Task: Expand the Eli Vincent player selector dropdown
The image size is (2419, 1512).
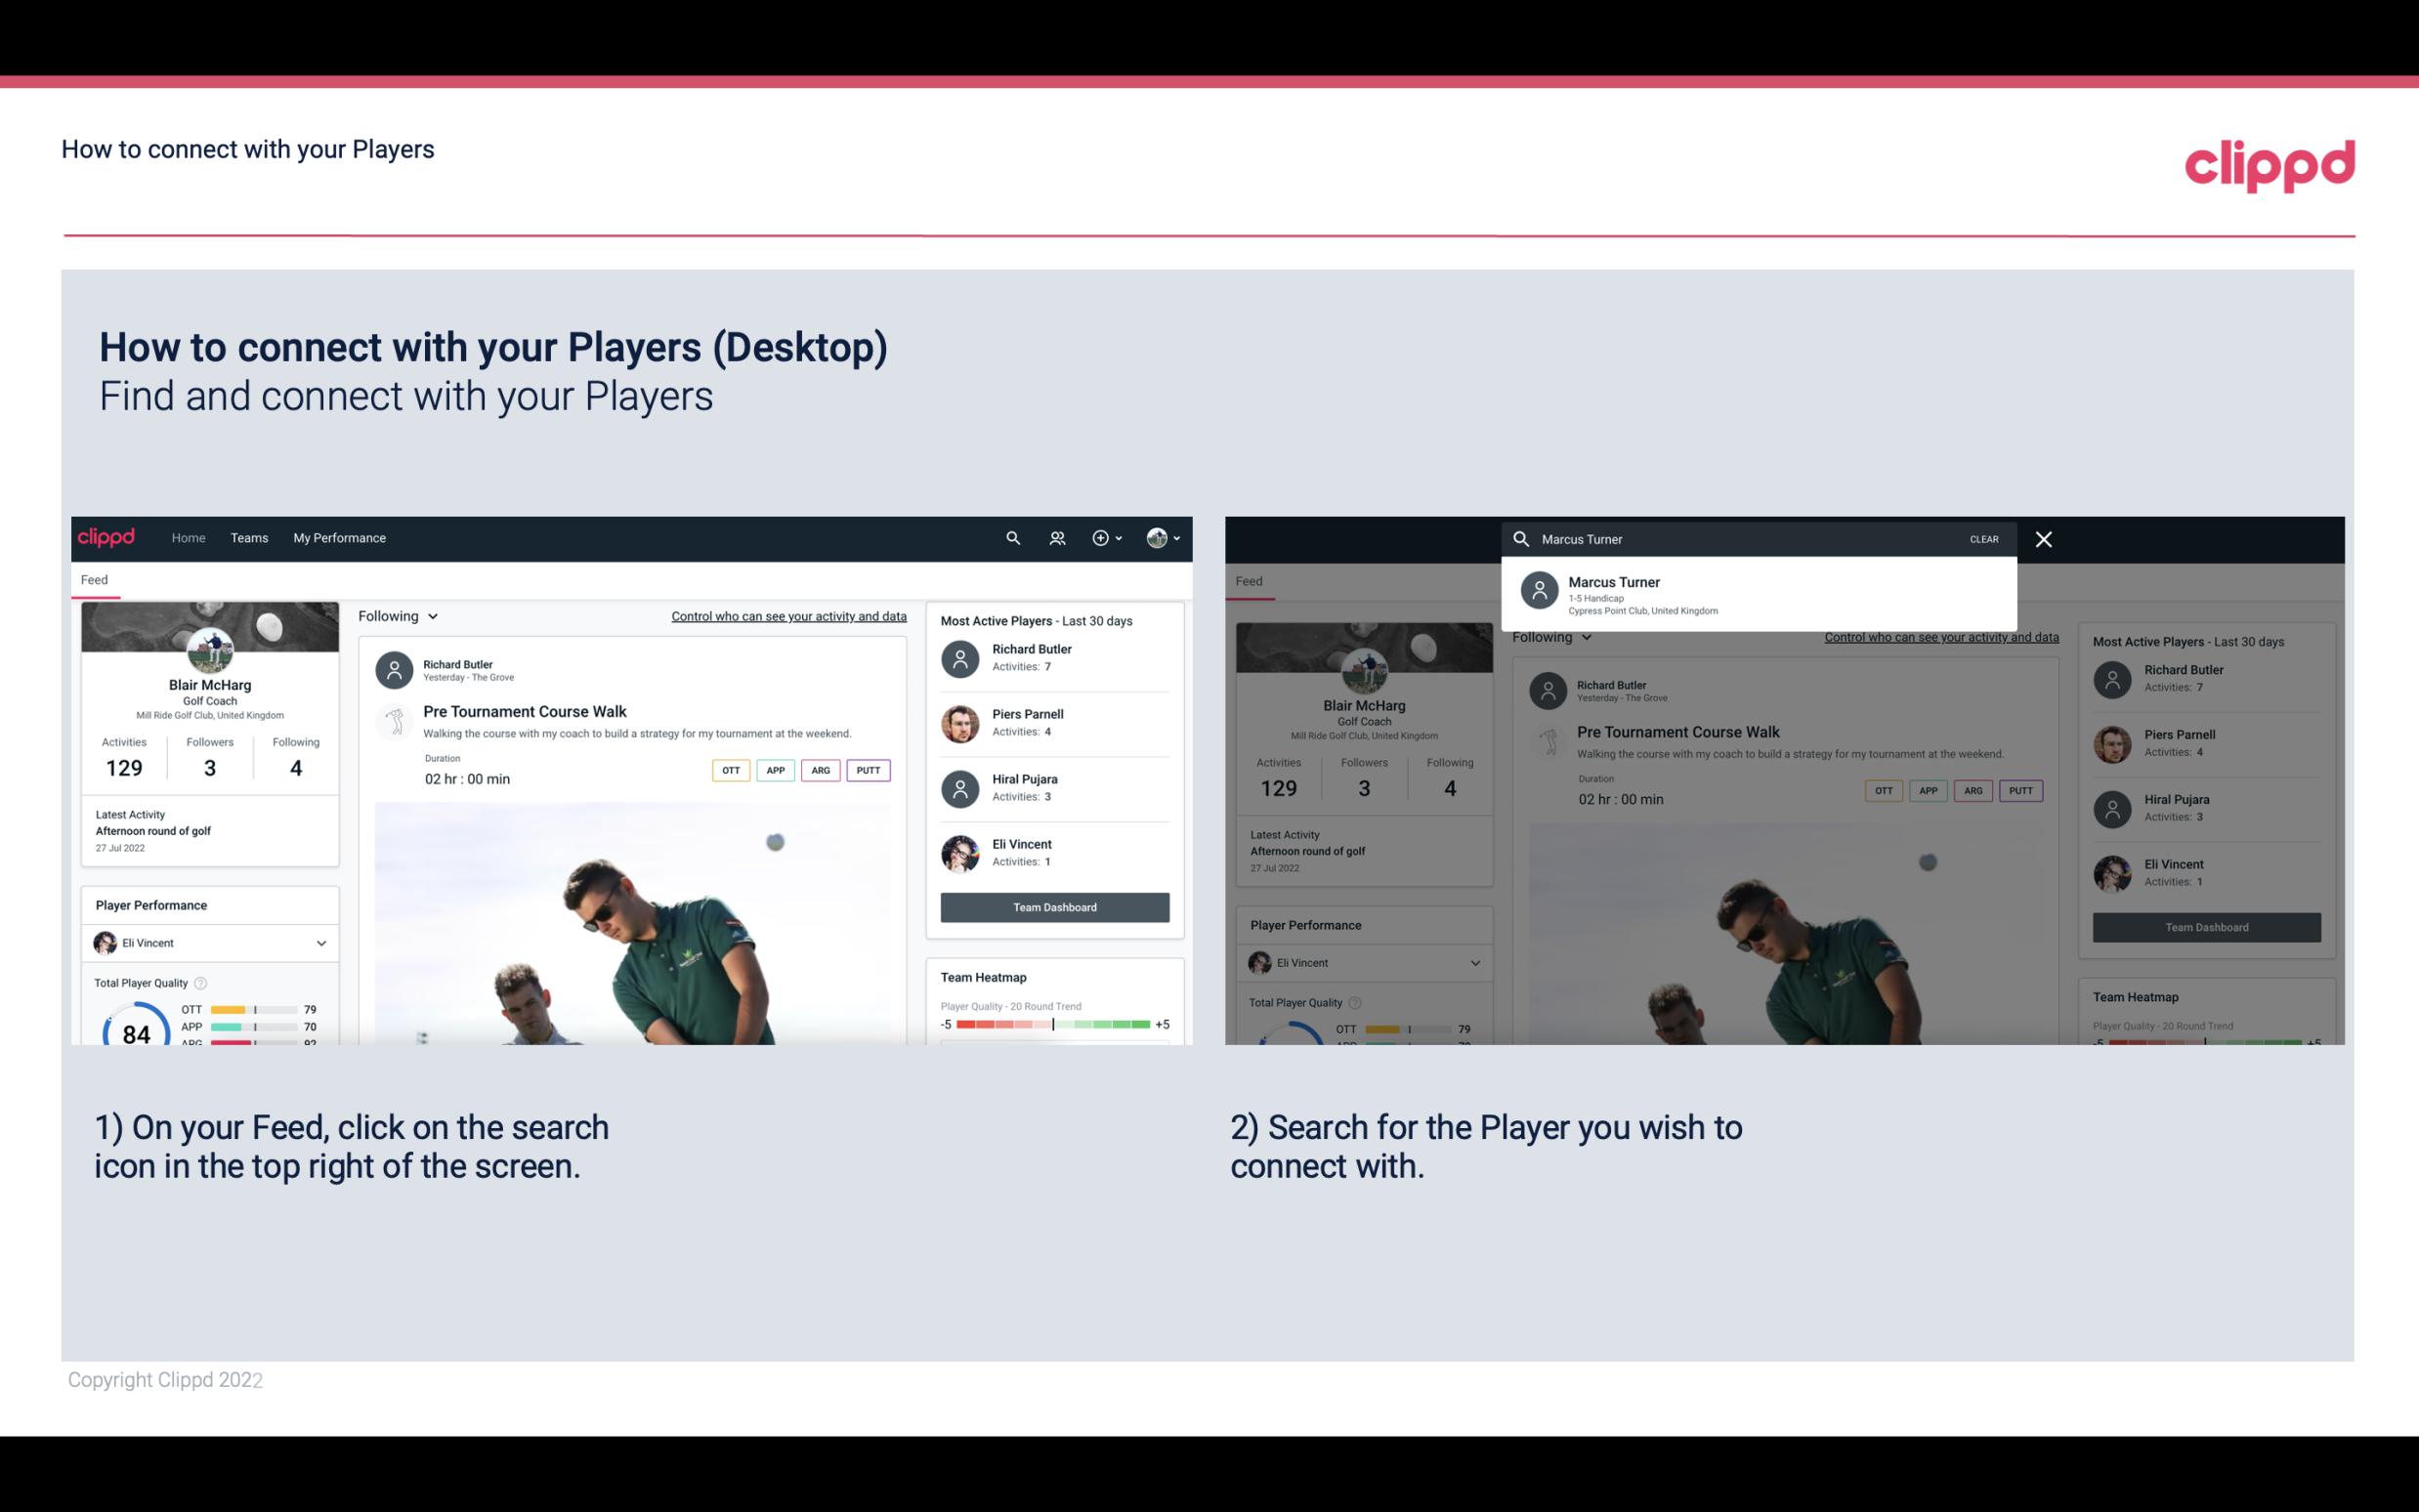Action: click(x=320, y=943)
